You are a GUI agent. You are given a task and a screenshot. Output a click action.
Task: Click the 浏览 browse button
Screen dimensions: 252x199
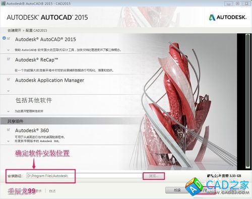[x=154, y=176]
